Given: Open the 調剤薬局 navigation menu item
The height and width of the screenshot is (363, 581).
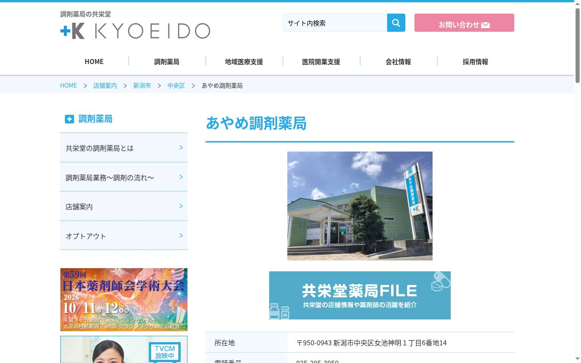Looking at the screenshot, I should [x=167, y=61].
